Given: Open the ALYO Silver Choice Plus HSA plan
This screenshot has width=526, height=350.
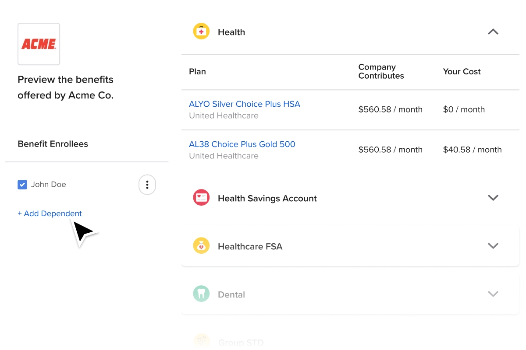Looking at the screenshot, I should [245, 104].
